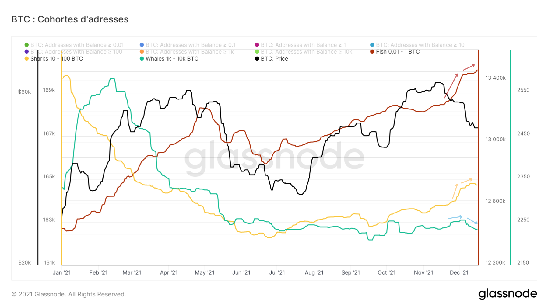Click the steep orange arrow near the Sharks line
Screen dimensions: 548x308
[x=455, y=191]
